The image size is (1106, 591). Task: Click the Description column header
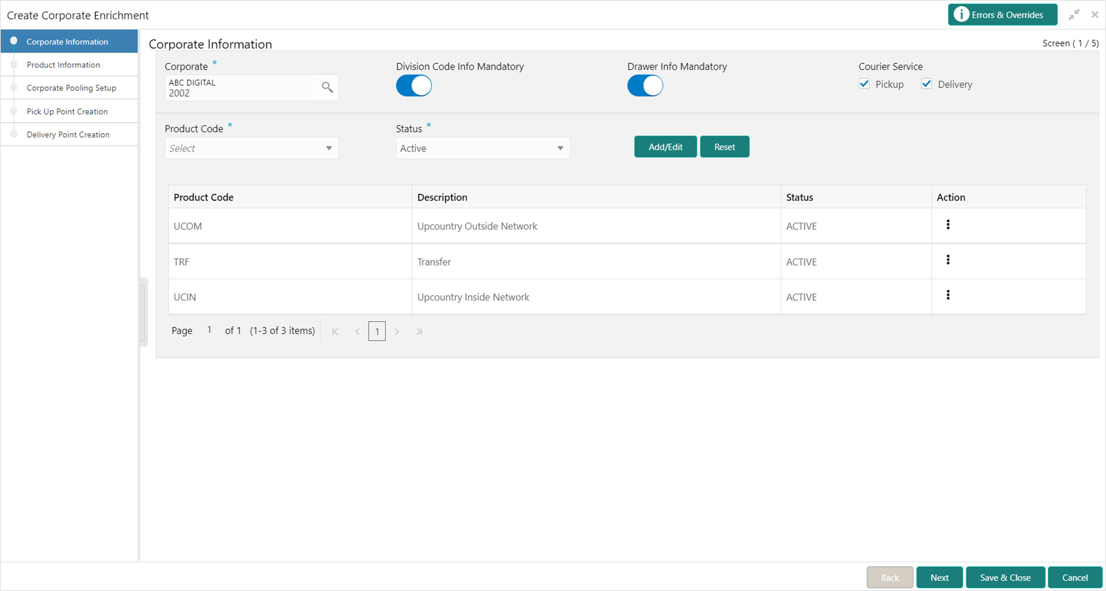[x=596, y=197]
